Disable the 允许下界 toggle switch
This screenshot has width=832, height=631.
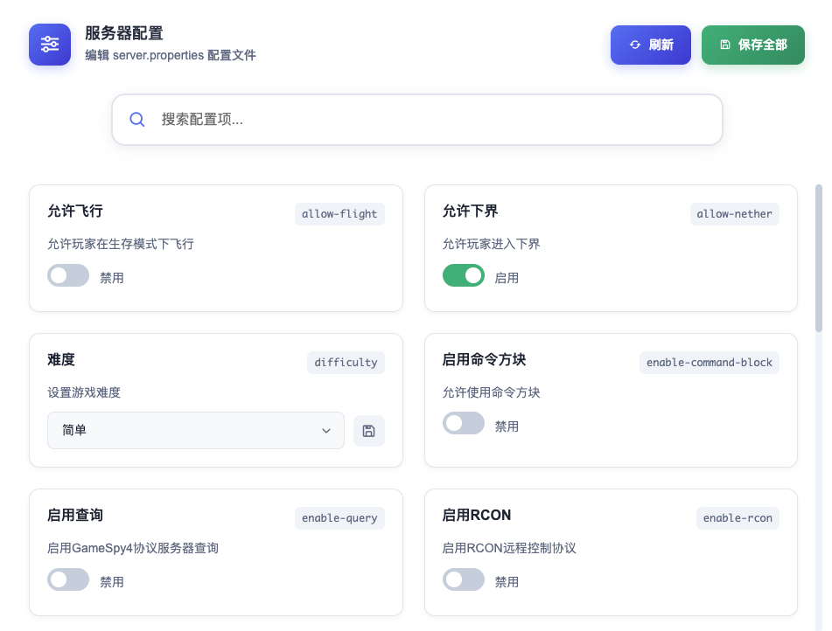464,276
